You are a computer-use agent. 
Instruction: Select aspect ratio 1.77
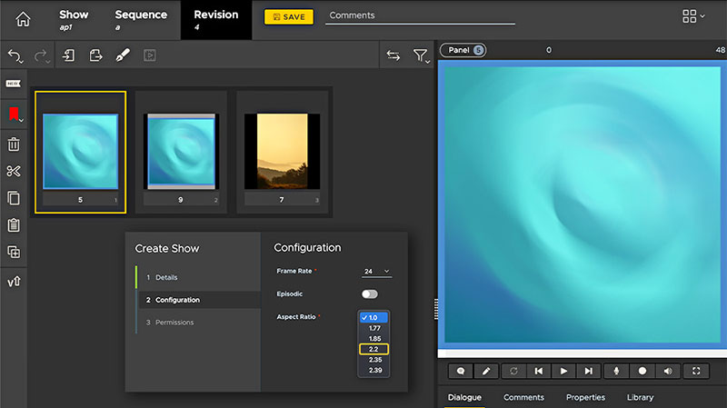374,328
